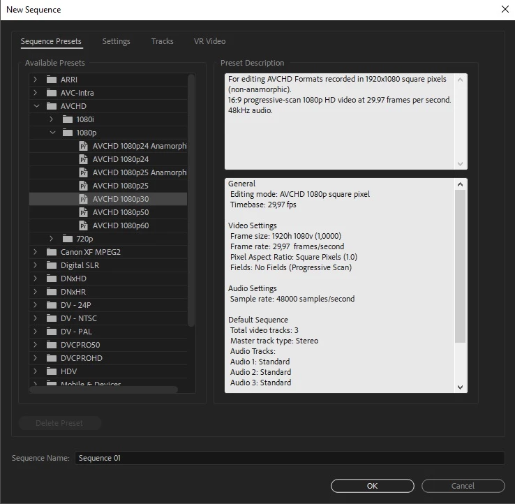Click the AVCHD 1080p60 preset file icon
The image size is (515, 504).
(84, 225)
